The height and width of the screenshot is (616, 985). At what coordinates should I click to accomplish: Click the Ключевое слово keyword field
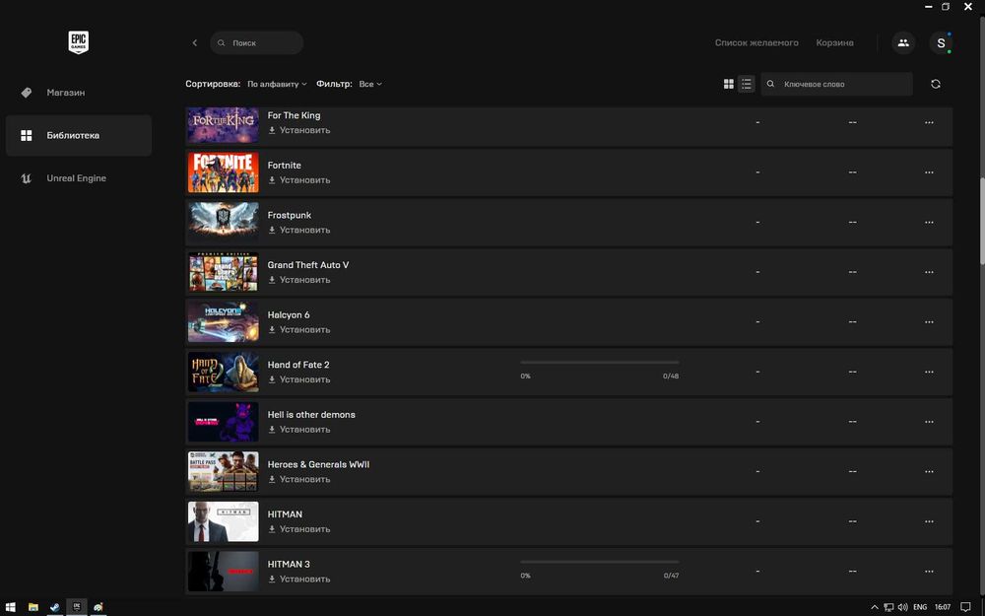(836, 84)
